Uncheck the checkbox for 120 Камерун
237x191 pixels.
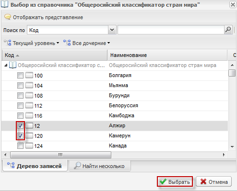(x=20, y=136)
